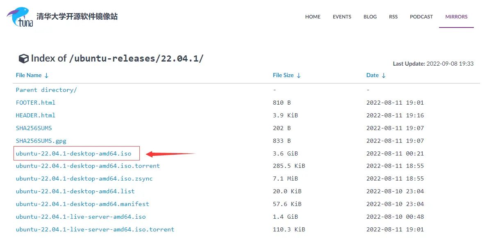Image resolution: width=496 pixels, height=238 pixels.
Task: Download ubuntu-22.04.1-desktop-amd64.iso.torrent
Action: pos(88,166)
